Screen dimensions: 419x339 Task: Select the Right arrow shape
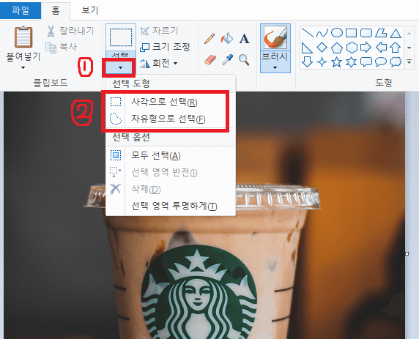(366, 48)
